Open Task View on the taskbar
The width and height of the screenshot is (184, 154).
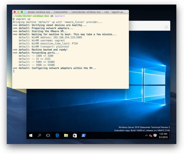(x=48, y=136)
